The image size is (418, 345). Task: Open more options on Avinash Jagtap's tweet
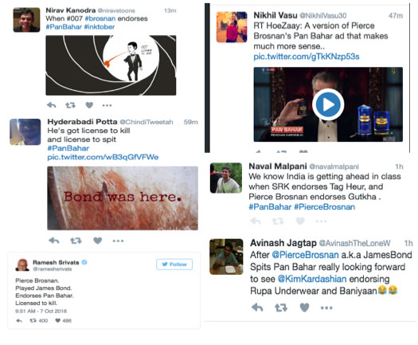click(326, 308)
